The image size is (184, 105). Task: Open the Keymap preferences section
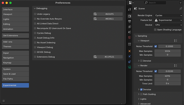point(15,63)
